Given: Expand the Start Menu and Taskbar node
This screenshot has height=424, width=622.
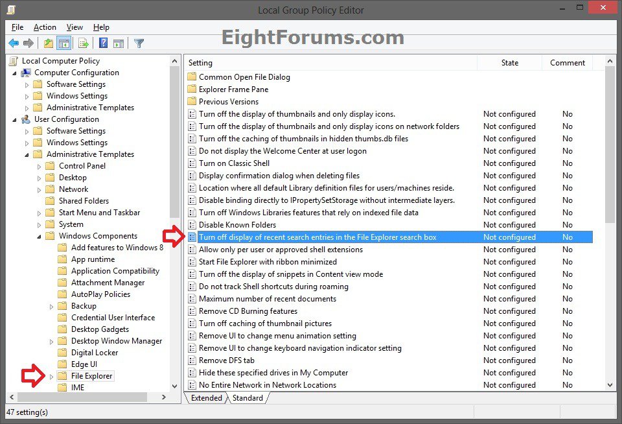Looking at the screenshot, I should [x=40, y=213].
